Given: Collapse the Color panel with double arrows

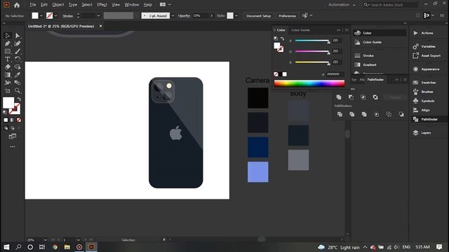Looking at the screenshot, I should coord(339,30).
